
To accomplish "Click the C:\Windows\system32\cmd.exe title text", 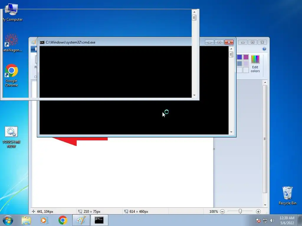I will coord(70,42).
